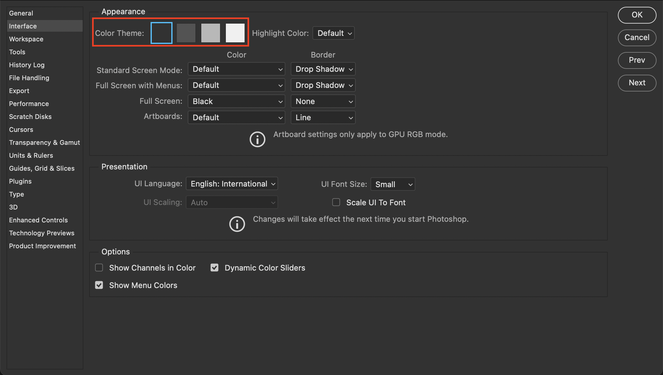The height and width of the screenshot is (375, 663).
Task: Go to Scratch Disks preferences
Action: (30, 117)
